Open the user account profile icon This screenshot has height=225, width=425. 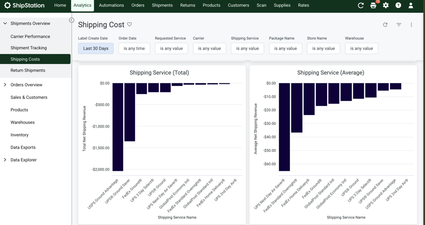click(411, 5)
